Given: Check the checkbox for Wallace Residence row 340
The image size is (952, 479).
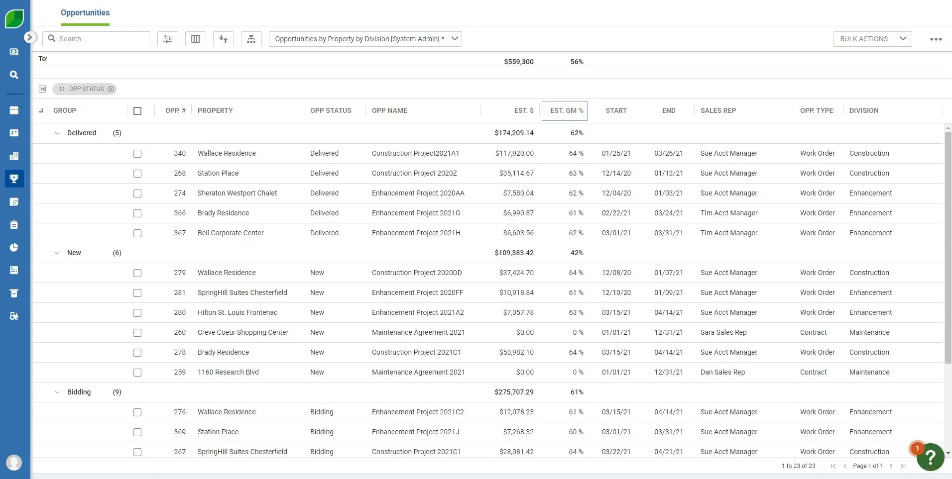Looking at the screenshot, I should [x=137, y=153].
